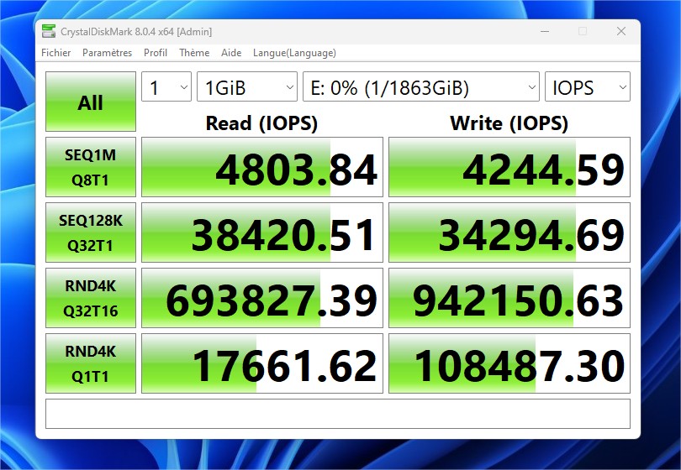Open the Profil menu

[156, 53]
